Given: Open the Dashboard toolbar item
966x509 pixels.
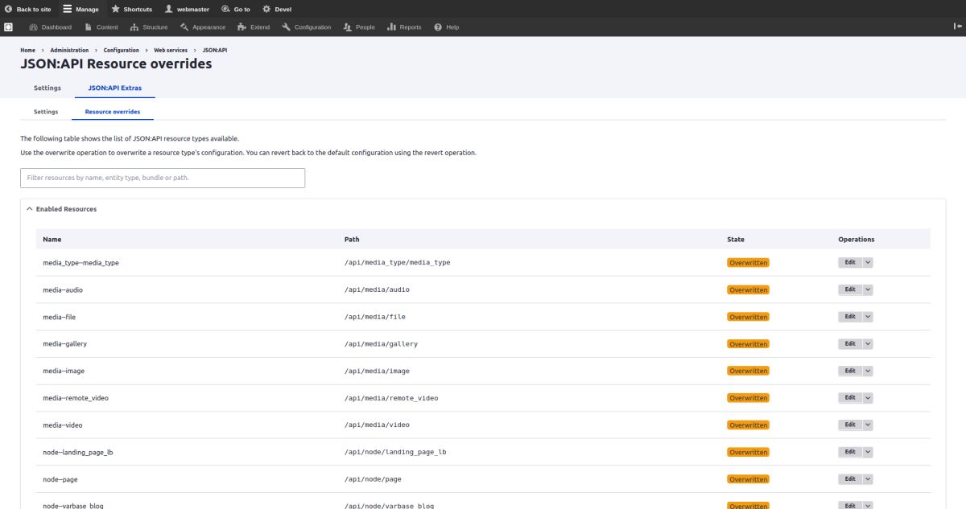Looking at the screenshot, I should pos(50,27).
